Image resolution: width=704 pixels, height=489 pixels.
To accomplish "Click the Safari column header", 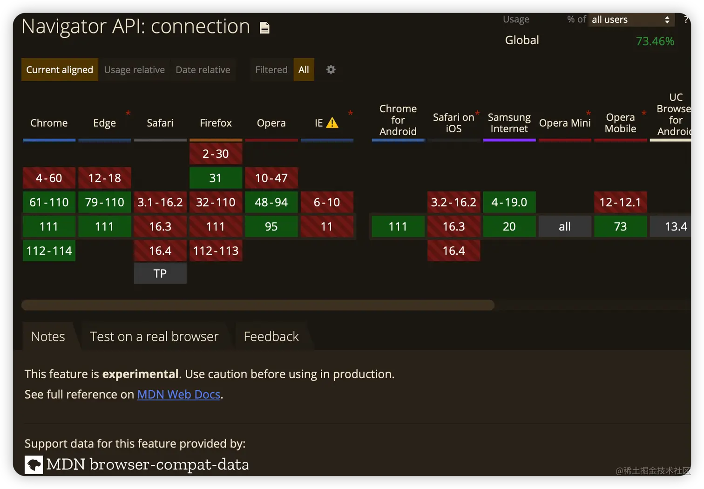I will pyautogui.click(x=160, y=123).
